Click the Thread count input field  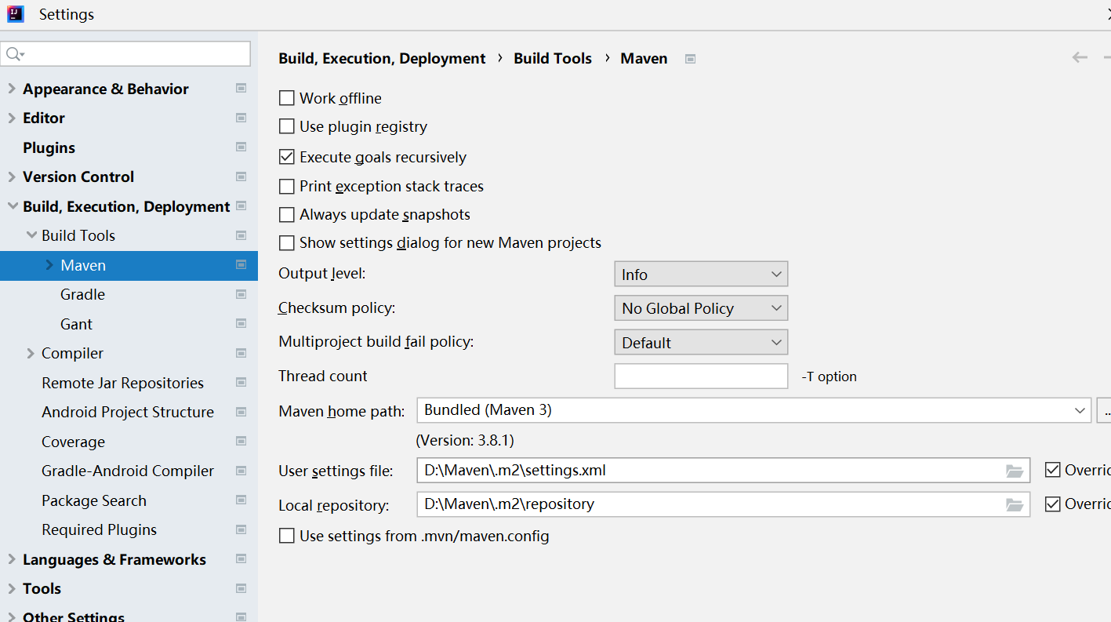[x=701, y=376]
